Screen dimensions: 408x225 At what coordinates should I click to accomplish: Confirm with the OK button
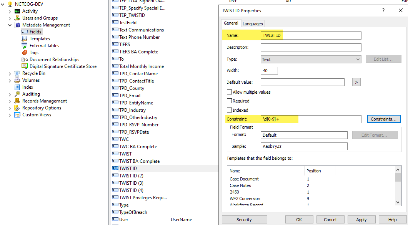299,220
